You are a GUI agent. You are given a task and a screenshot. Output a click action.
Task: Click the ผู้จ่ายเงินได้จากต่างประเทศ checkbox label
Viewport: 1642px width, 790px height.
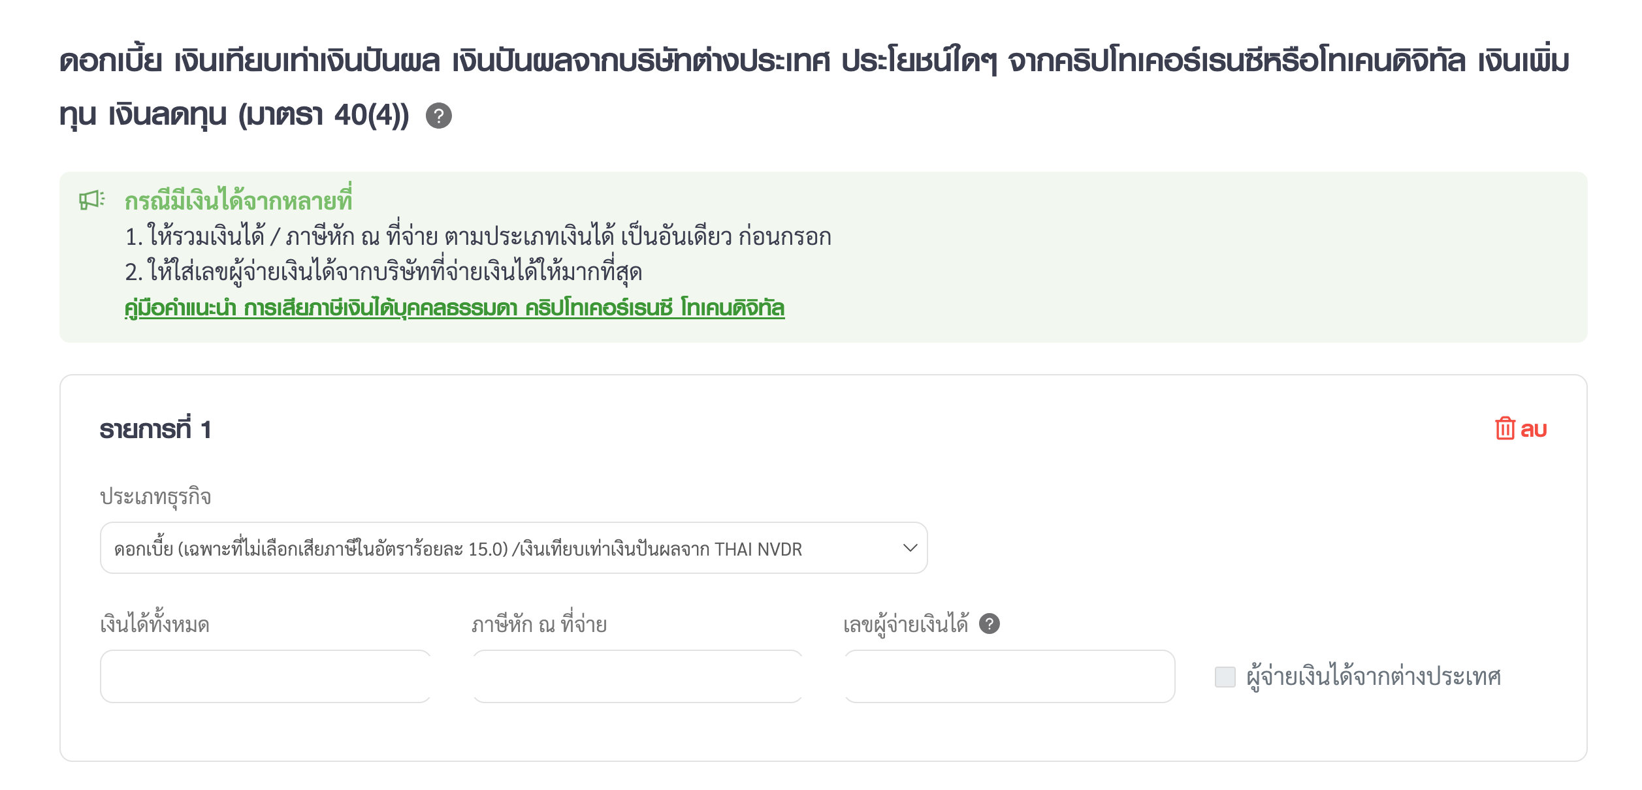[1374, 677]
